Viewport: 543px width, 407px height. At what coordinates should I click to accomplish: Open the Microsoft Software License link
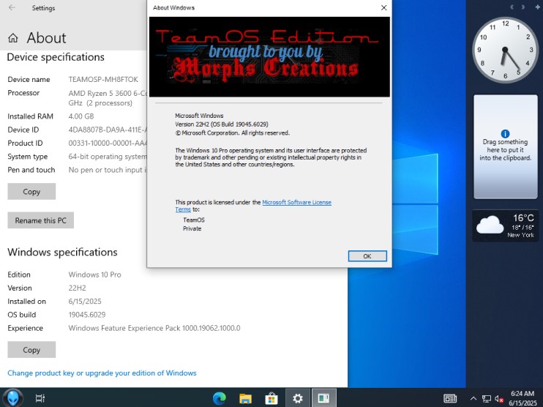(x=296, y=202)
